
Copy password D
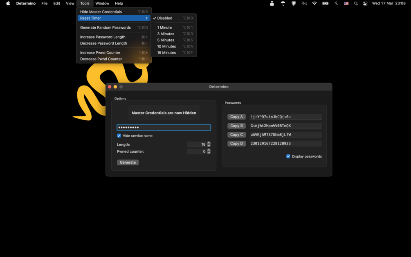coord(236,144)
